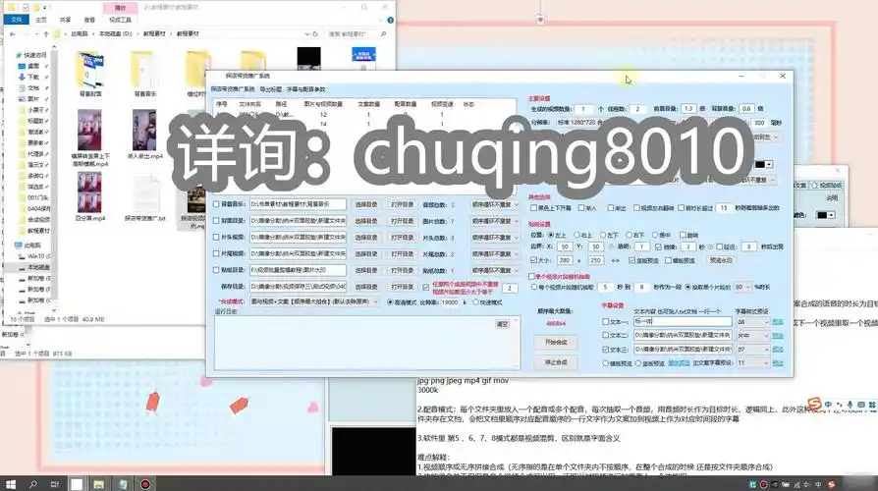The image size is (878, 491).
Task: Open File Explorer from the taskbar
Action: pos(98,484)
